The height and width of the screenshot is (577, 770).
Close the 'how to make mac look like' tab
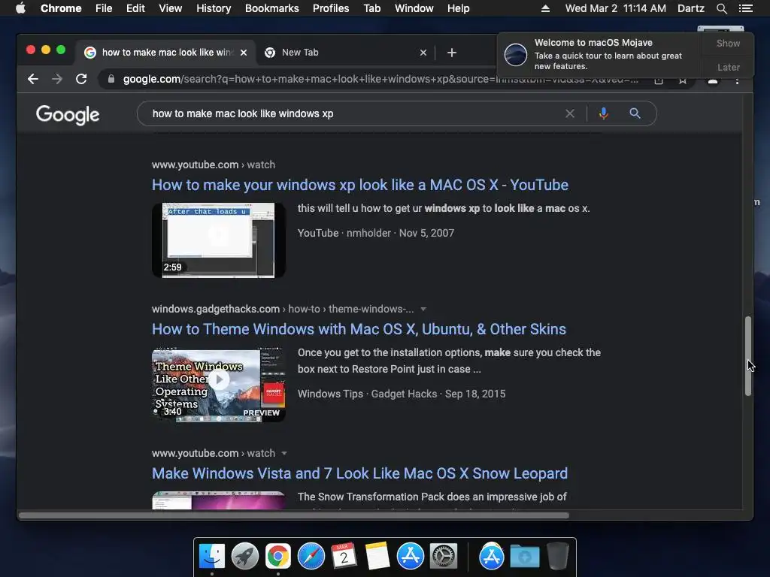tap(244, 53)
